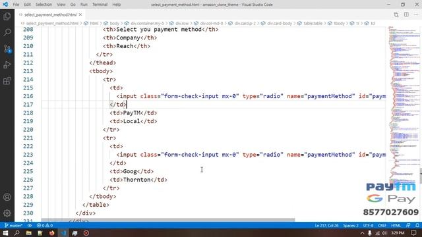Viewport: 422px width, 237px height.
Task: Open feedback icon in status bar
Action: (408, 225)
